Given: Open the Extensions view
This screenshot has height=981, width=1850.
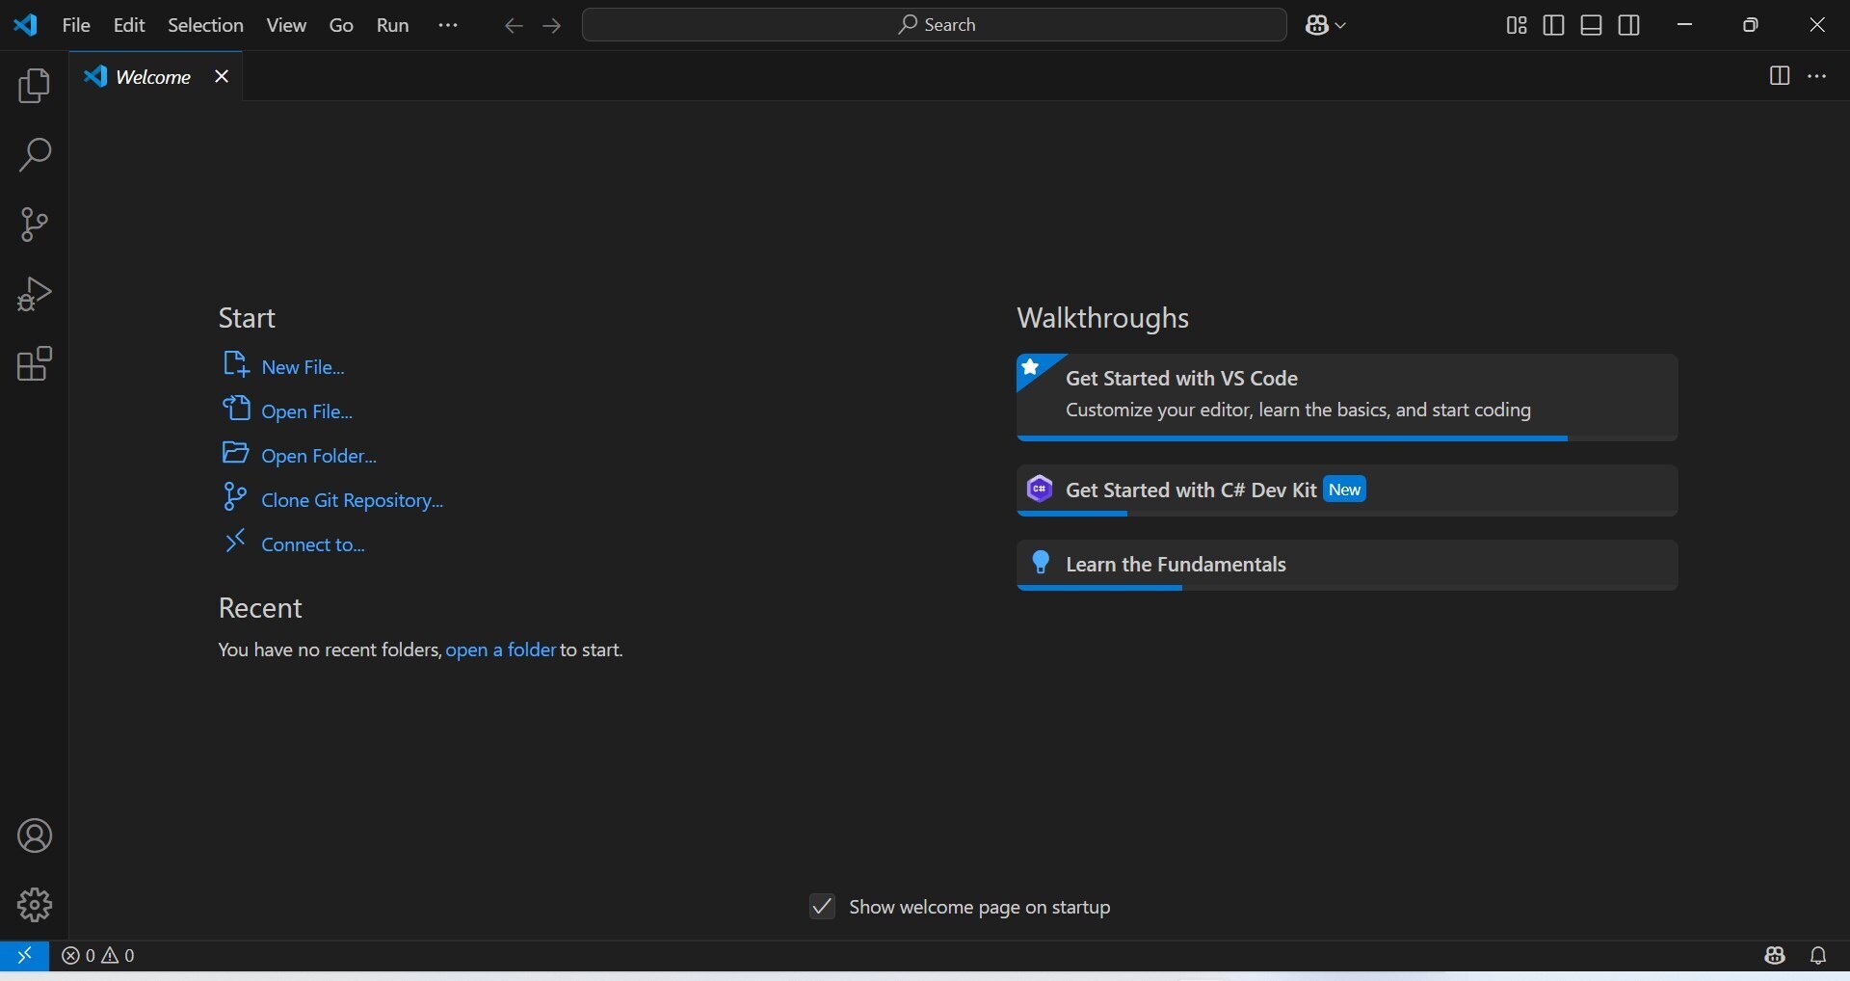Looking at the screenshot, I should [x=35, y=363].
